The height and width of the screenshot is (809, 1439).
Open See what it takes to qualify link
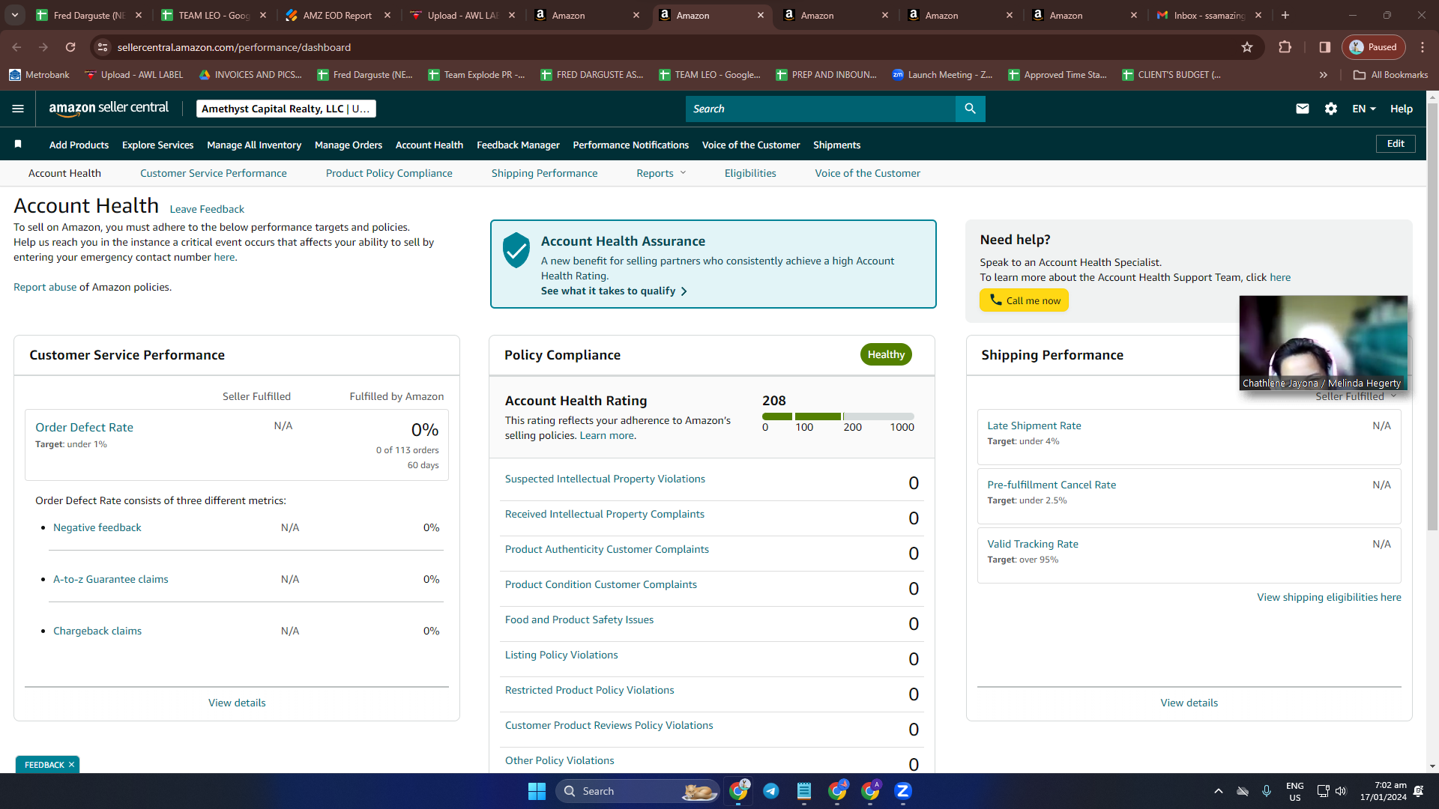pyautogui.click(x=614, y=291)
